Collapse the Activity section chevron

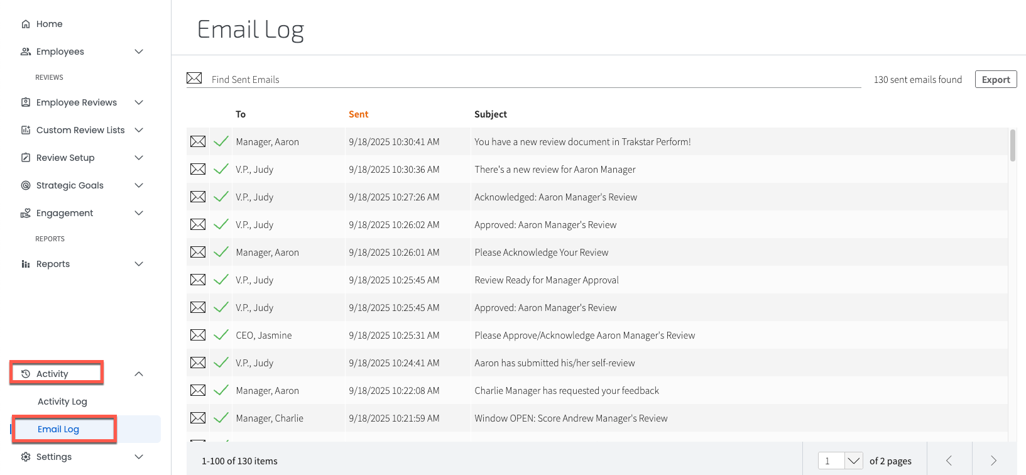tap(139, 374)
